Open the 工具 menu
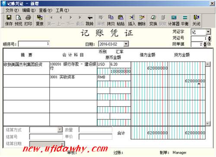The width and height of the screenshot is (216, 157). [62, 10]
